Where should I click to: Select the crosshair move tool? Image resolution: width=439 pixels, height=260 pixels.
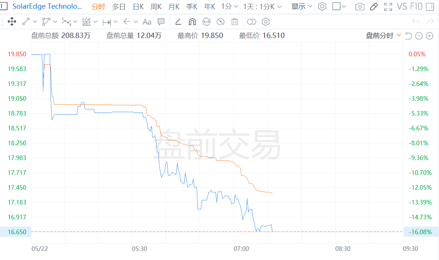[x=12, y=22]
